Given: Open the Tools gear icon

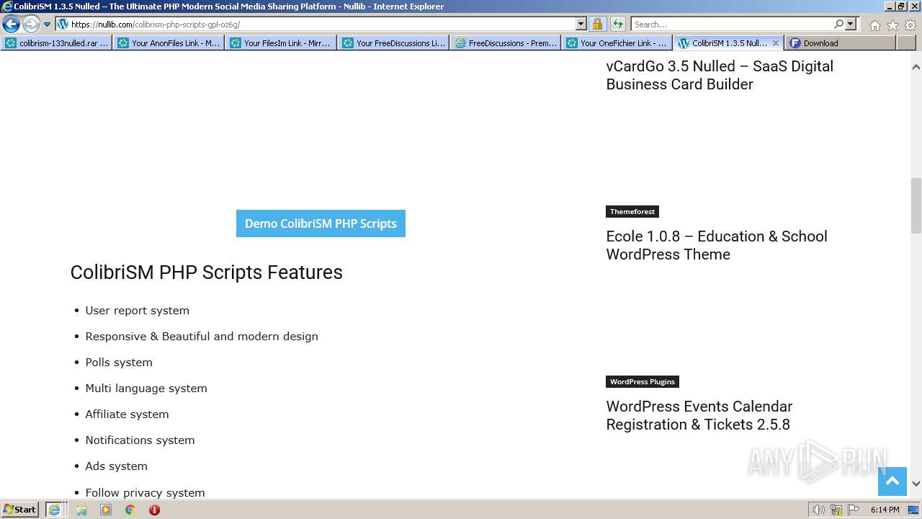Looking at the screenshot, I should pos(910,25).
